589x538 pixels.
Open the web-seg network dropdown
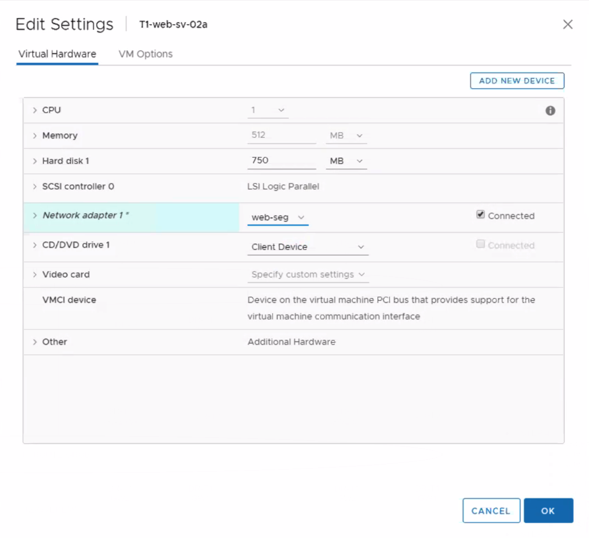tap(278, 218)
